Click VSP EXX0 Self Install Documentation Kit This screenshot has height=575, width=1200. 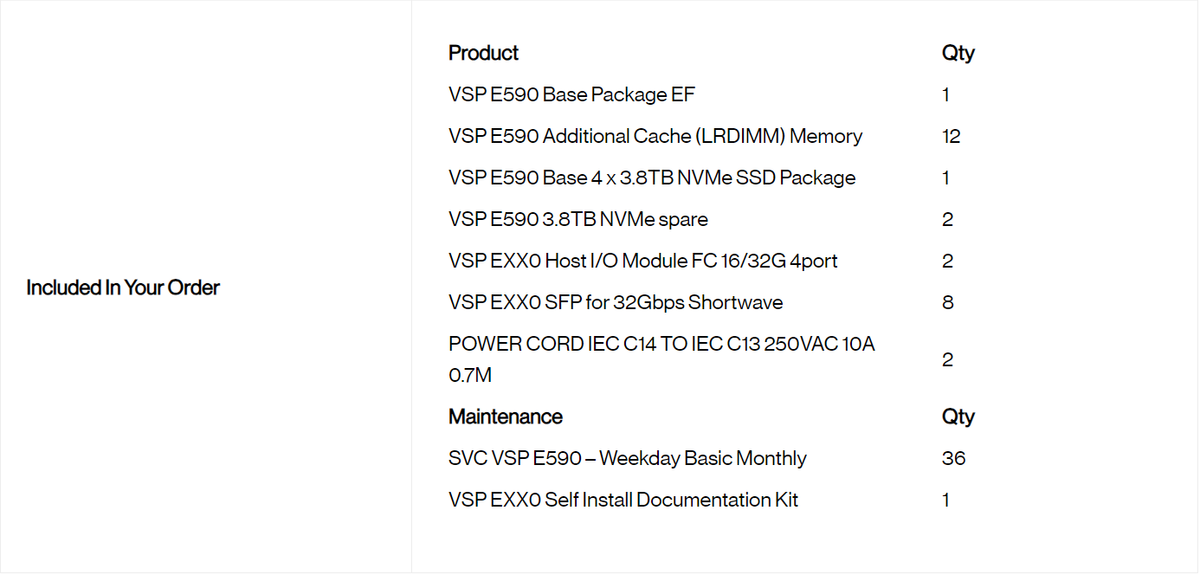click(623, 500)
